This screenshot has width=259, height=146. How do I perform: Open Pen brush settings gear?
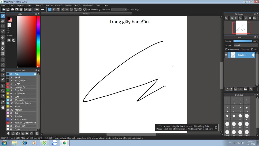click(35, 74)
